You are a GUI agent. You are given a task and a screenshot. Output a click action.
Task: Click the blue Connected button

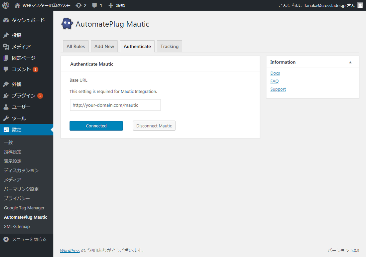96,126
